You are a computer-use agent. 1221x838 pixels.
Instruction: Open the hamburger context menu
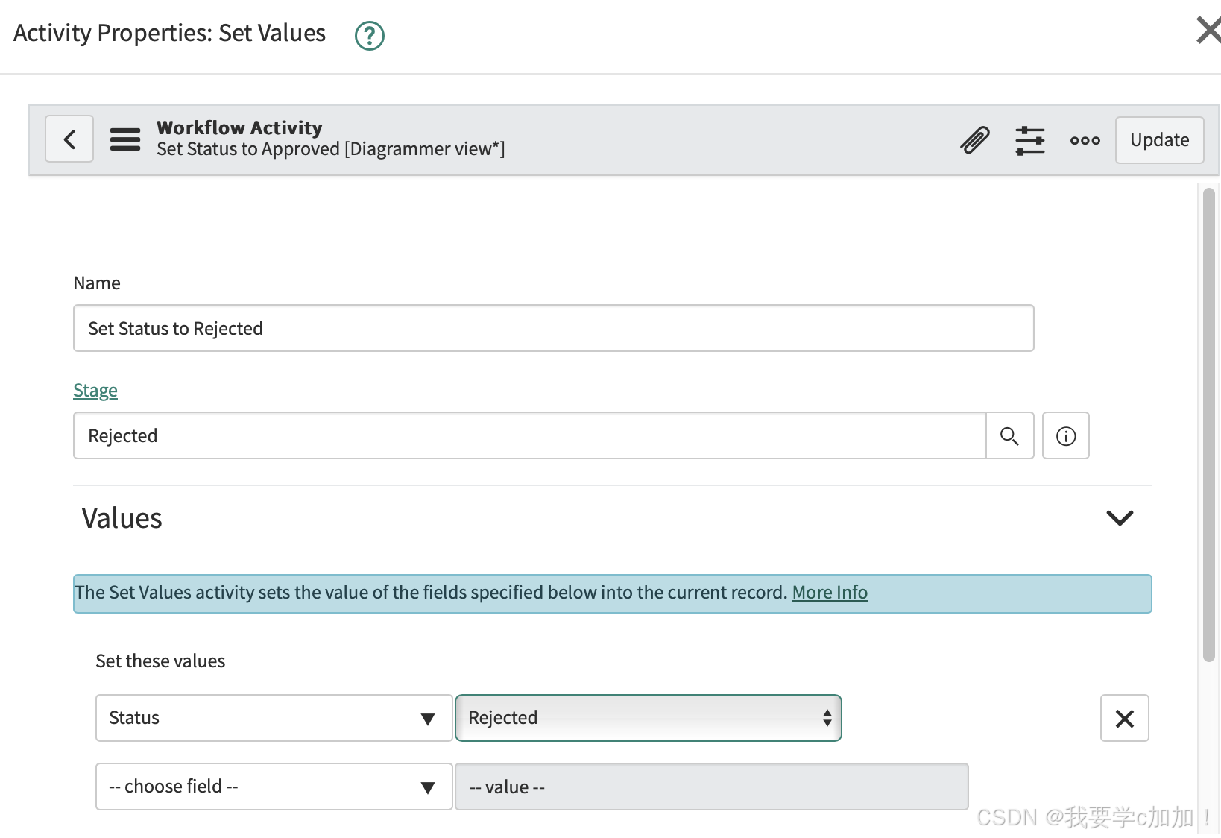[x=125, y=139]
